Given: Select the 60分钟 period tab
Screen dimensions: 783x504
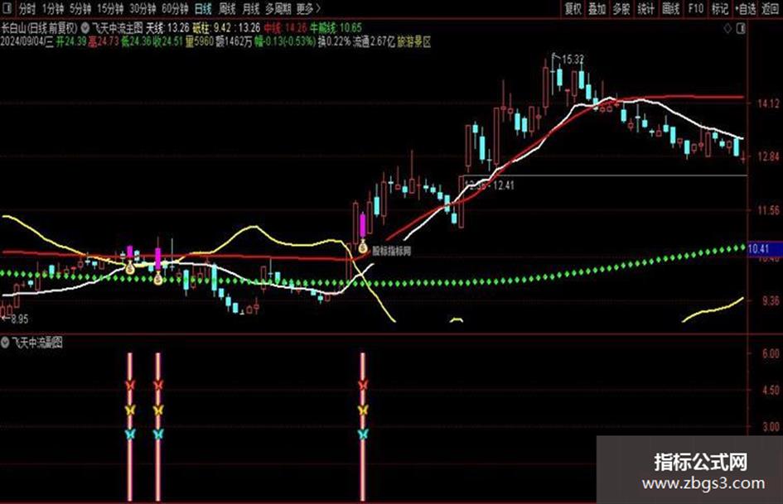Looking at the screenshot, I should [x=175, y=8].
